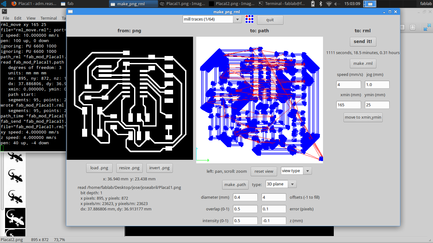Click the intensity (0-1) input field

[245, 221]
